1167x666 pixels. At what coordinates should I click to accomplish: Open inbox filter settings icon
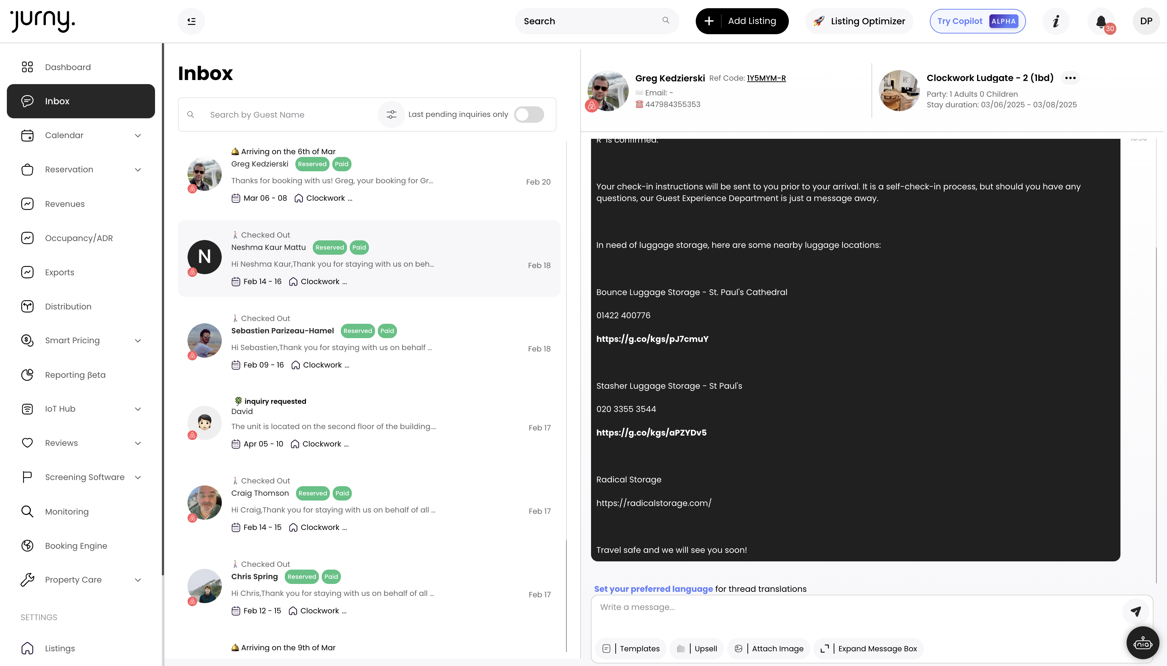pyautogui.click(x=391, y=114)
